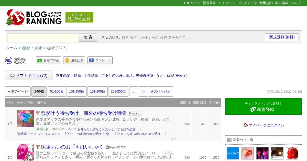The width and height of the screenshot is (307, 161).
Task: Click the [報告] report link under rank 1
Action: pos(174,139)
